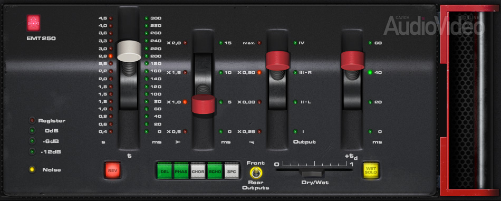The image size is (501, 201).
Task: Click the lit 40 ms predelay LED
Action: pyautogui.click(x=370, y=72)
